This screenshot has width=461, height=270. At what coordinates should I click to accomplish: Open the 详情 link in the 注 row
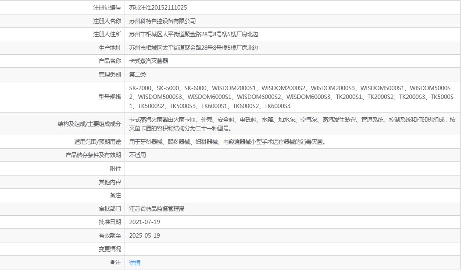(x=135, y=263)
